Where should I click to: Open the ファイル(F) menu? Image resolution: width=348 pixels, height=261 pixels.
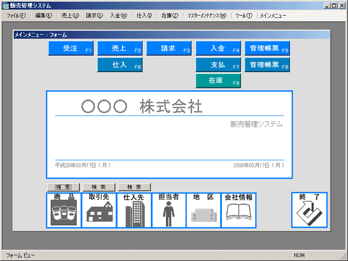tap(16, 16)
